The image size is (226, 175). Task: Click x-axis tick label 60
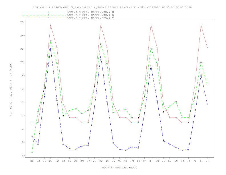[157, 161]
